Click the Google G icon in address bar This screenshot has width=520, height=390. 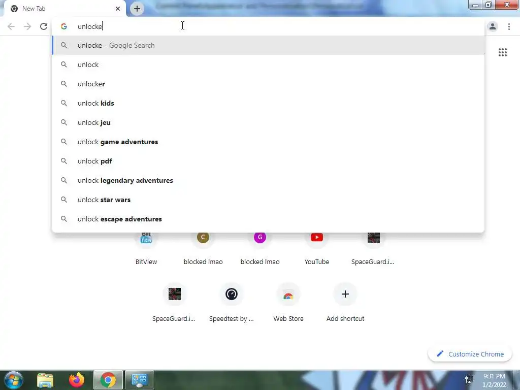tap(64, 26)
